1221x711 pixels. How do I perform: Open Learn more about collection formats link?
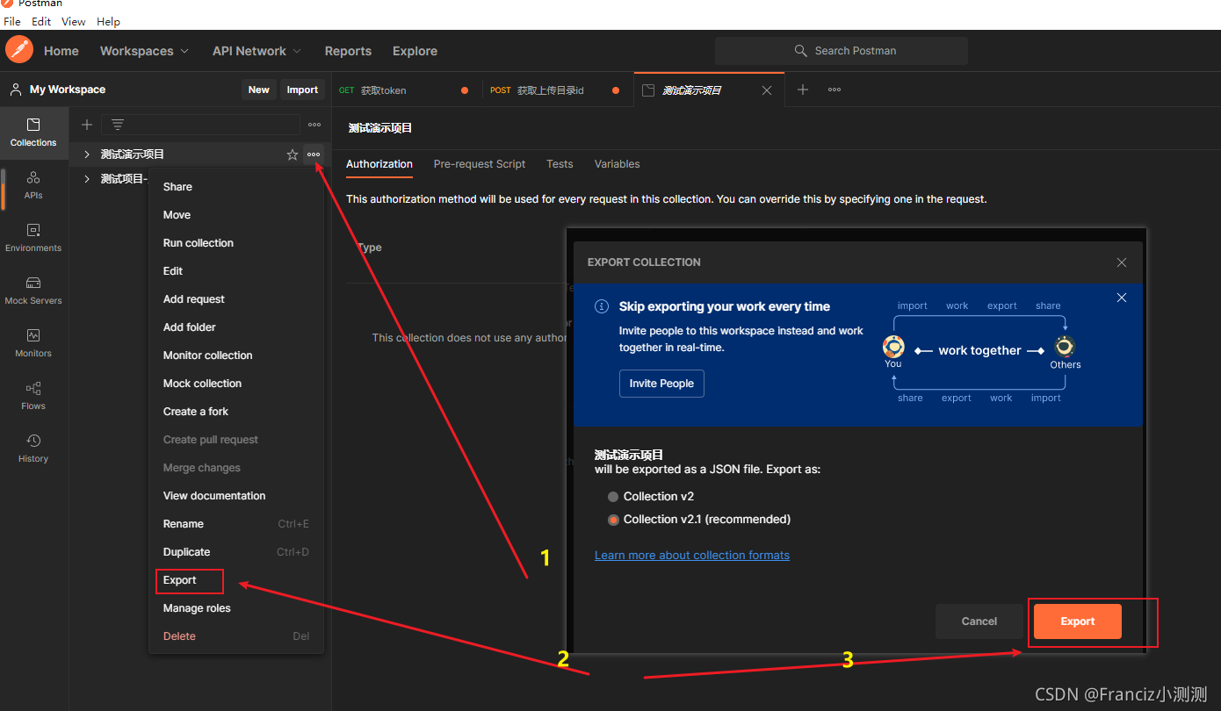pyautogui.click(x=692, y=555)
